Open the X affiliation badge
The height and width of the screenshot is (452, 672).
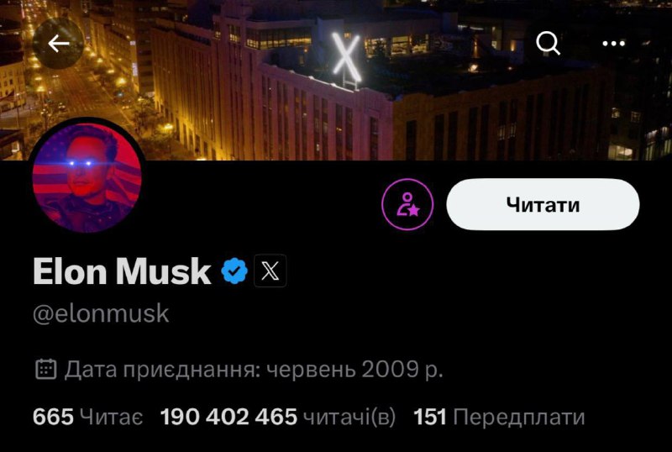(x=270, y=271)
